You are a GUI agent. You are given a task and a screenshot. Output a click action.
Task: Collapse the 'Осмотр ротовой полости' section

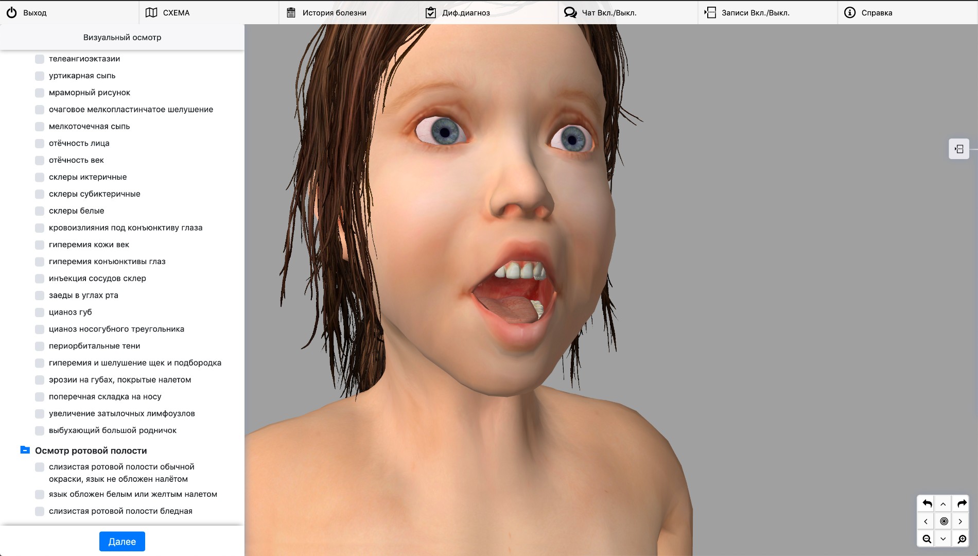pyautogui.click(x=25, y=450)
